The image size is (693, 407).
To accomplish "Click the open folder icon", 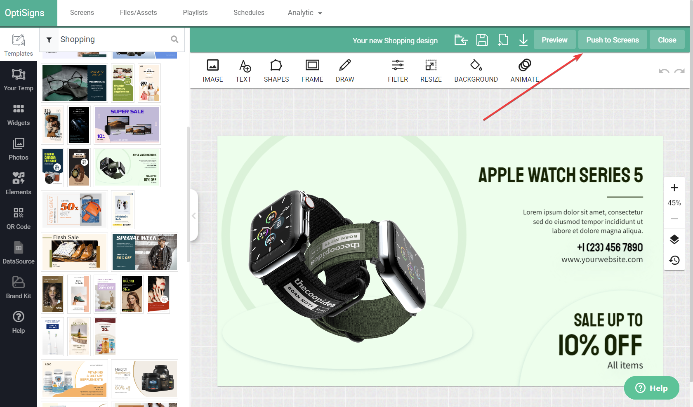I will (461, 40).
